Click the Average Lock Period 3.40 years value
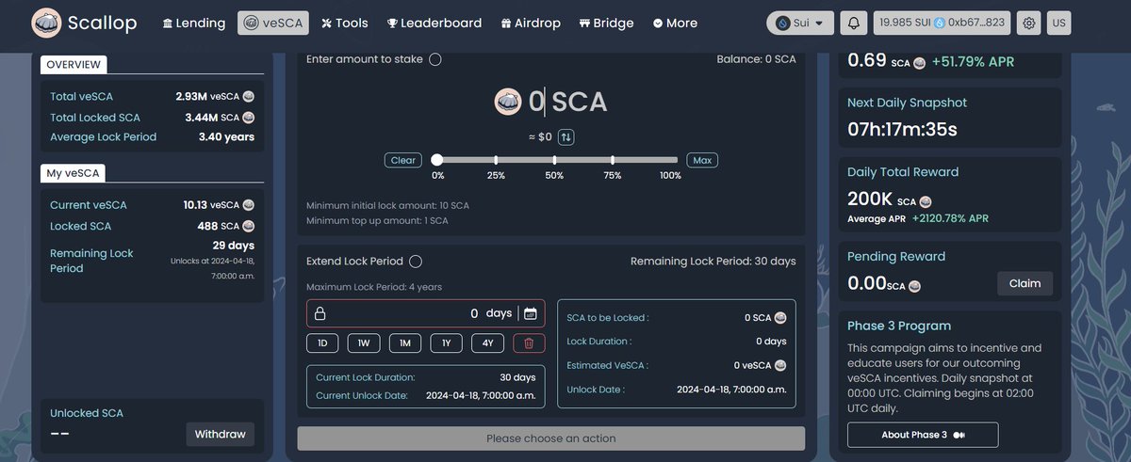1131x462 pixels. 226,137
